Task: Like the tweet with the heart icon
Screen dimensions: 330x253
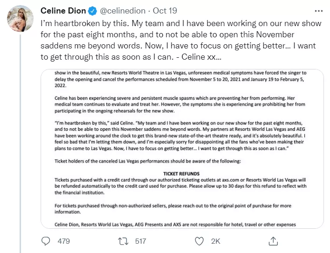Action: pyautogui.click(x=199, y=241)
